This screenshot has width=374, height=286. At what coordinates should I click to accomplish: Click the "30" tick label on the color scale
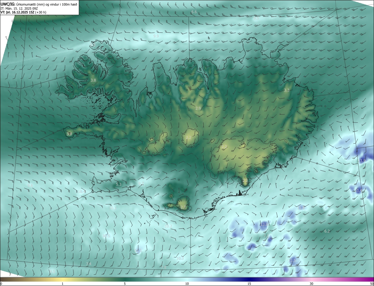tap(311, 284)
